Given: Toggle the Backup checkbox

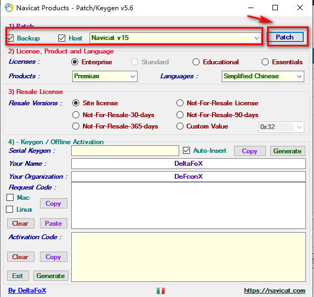Looking at the screenshot, I should point(10,38).
